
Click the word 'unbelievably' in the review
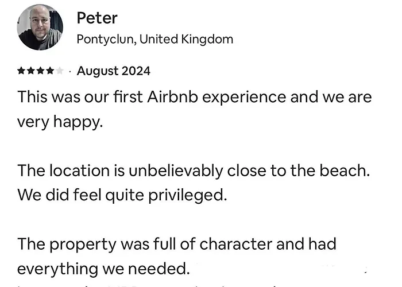(x=176, y=170)
